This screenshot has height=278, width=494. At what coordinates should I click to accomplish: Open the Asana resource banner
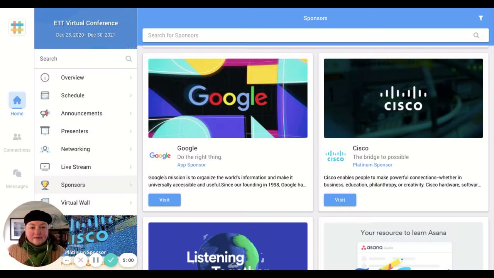(x=403, y=246)
